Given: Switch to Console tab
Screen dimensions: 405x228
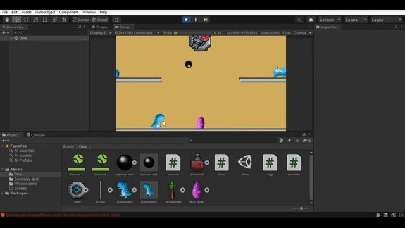Looking at the screenshot, I should (35, 135).
